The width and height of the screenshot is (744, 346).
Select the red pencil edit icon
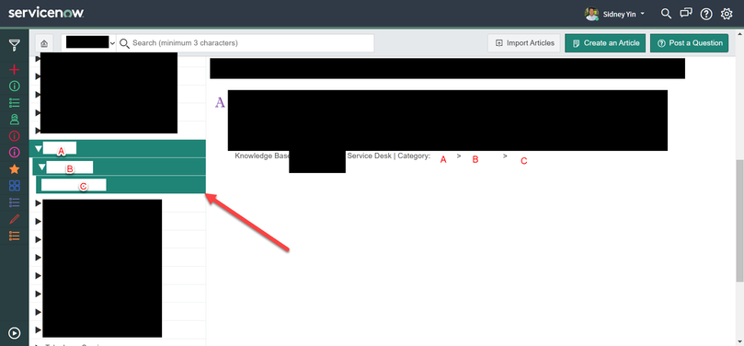[14, 219]
